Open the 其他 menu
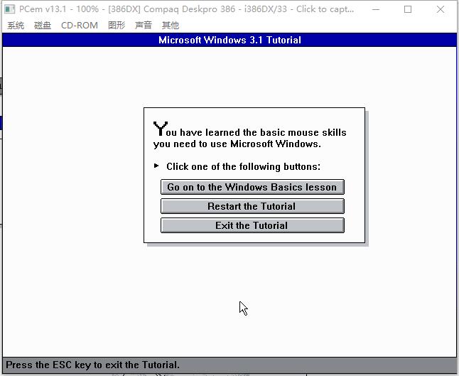The height and width of the screenshot is (376, 459). coord(171,26)
